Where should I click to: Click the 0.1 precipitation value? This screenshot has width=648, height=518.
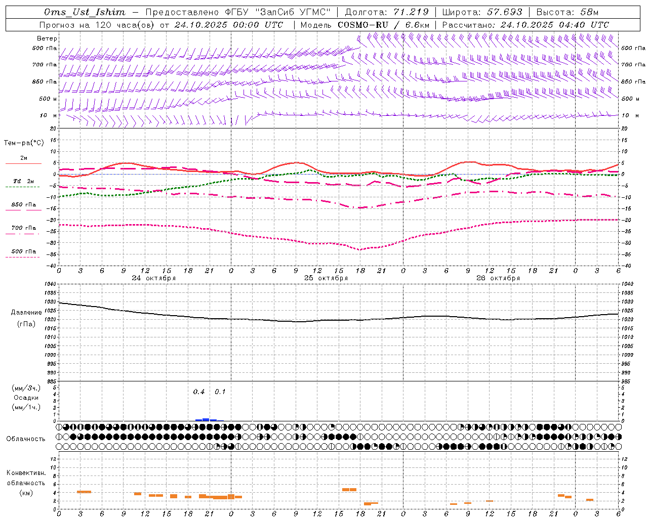[x=220, y=392]
